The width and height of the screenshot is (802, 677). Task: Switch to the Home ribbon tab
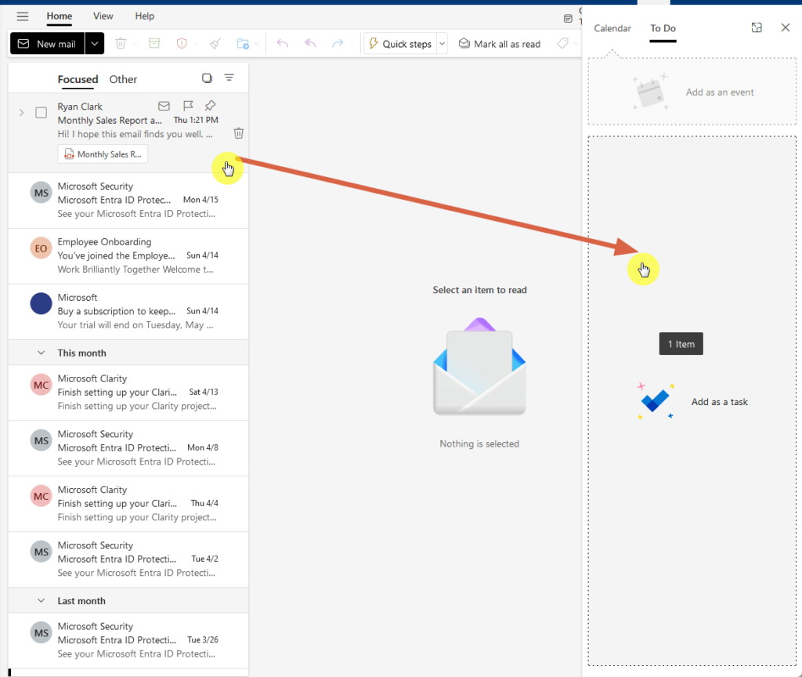point(60,16)
